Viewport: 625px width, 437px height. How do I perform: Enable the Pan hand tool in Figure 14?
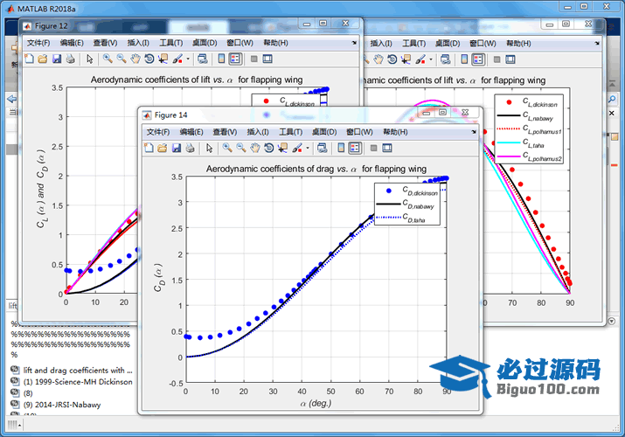(x=255, y=149)
